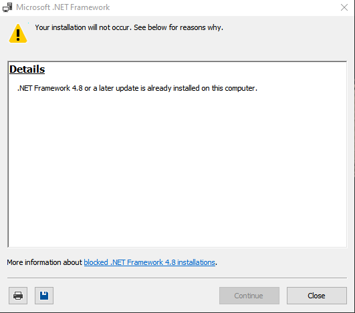Open the blocked .NET Framework 4.8 installations link
355x313 pixels.
tap(150, 262)
